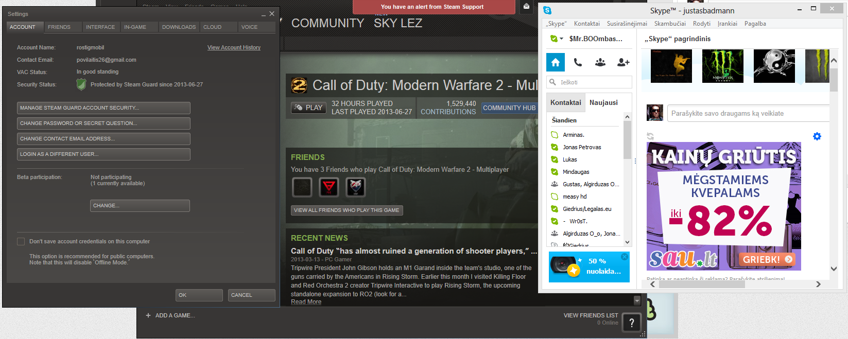
Task: Open the Skype home view icon
Action: click(x=555, y=62)
